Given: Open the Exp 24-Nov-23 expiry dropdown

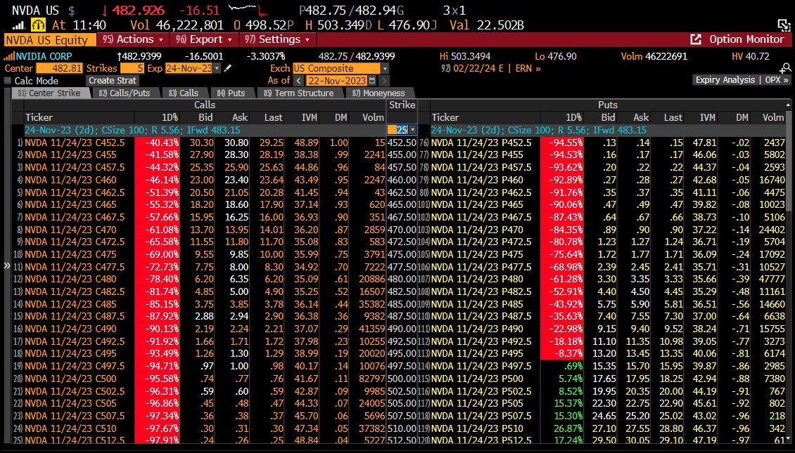Looking at the screenshot, I should 216,67.
